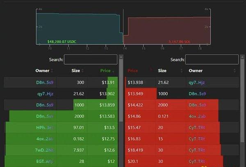Sort bids by Owner column sort icon

[x=52, y=71]
